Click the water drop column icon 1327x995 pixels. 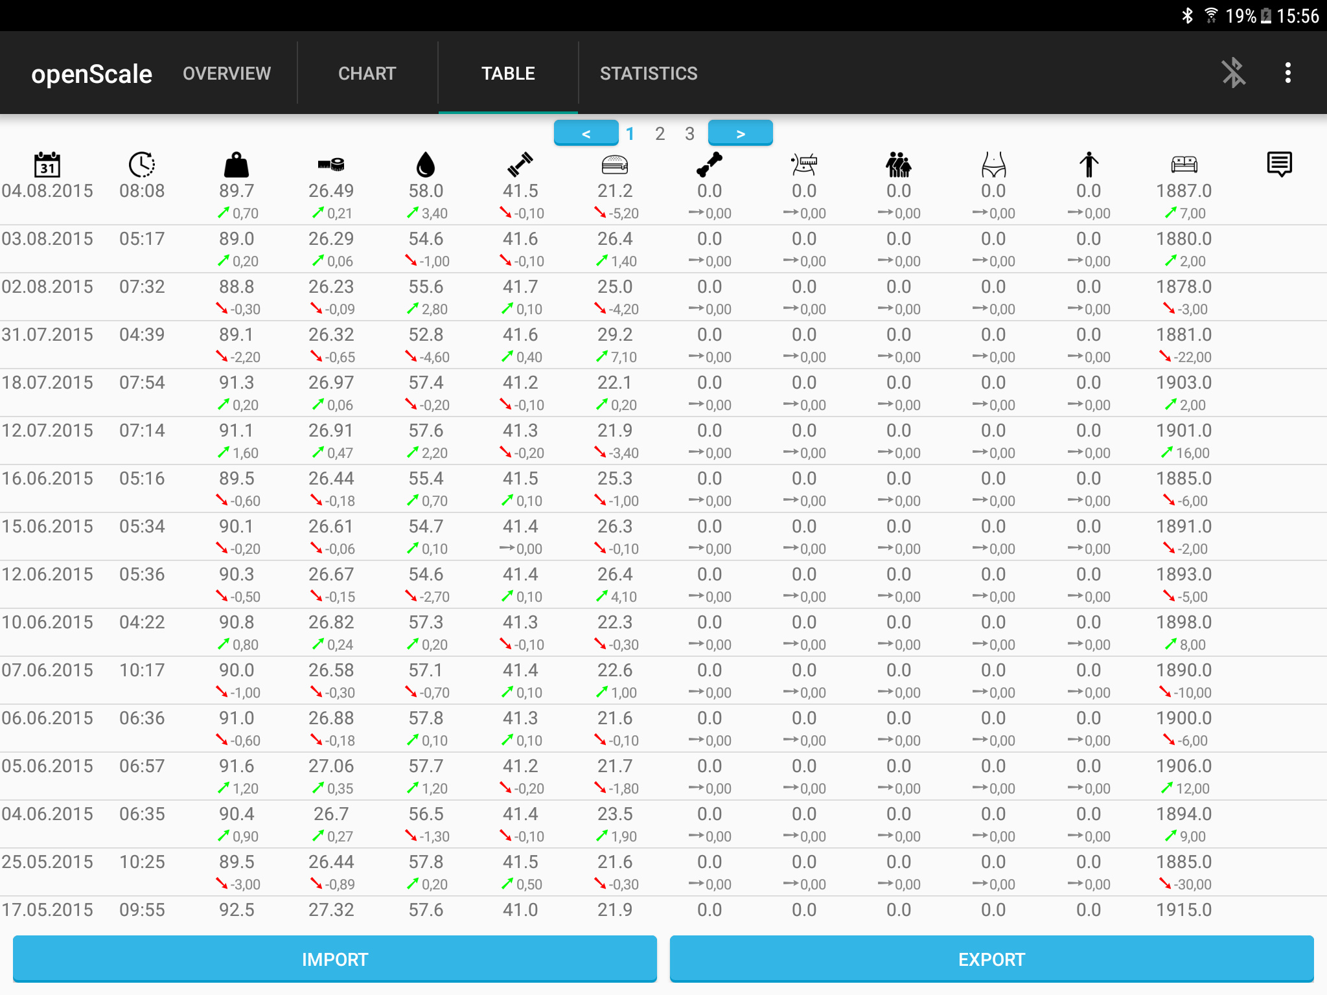(426, 165)
